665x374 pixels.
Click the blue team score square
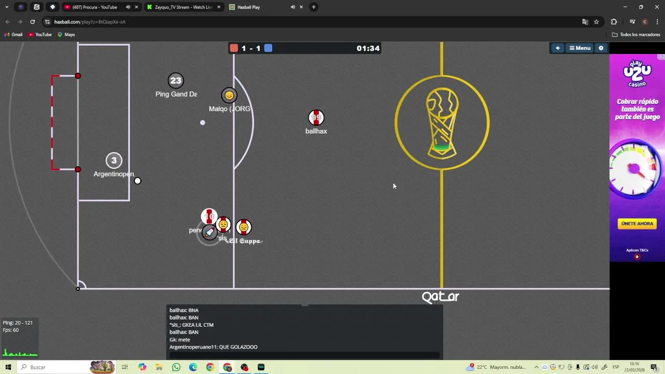[x=268, y=48]
